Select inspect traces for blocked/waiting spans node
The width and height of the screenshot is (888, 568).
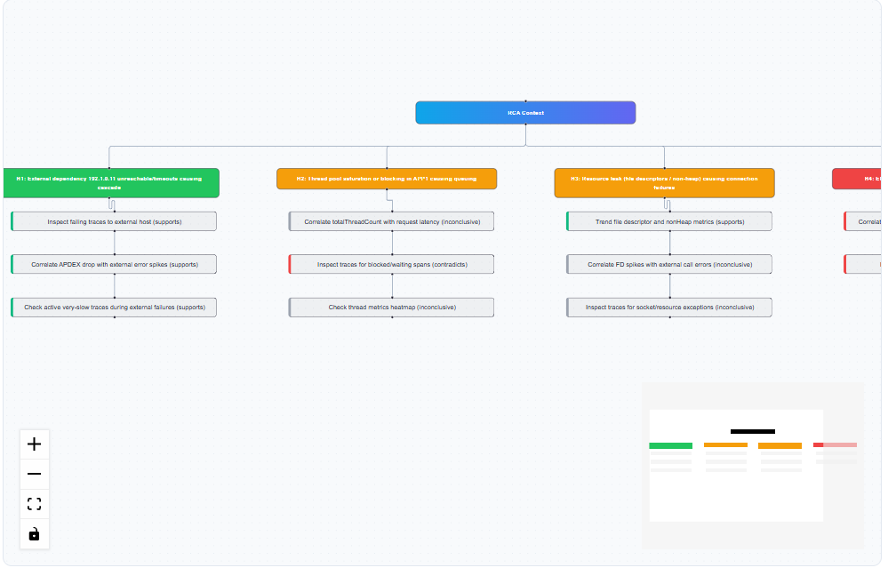(x=391, y=264)
